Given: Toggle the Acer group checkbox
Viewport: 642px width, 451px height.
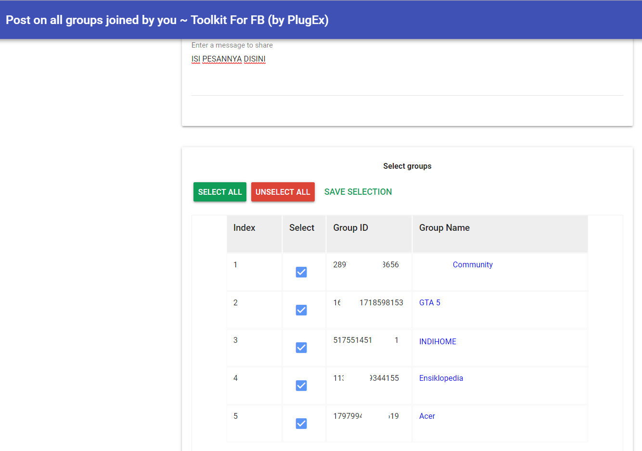Looking at the screenshot, I should [x=301, y=424].
